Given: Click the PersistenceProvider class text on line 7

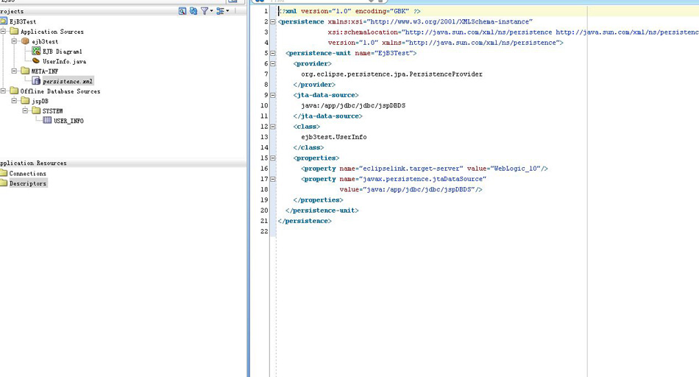Looking at the screenshot, I should coord(392,74).
